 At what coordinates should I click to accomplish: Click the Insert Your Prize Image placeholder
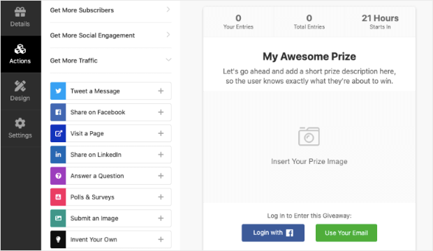coord(309,147)
